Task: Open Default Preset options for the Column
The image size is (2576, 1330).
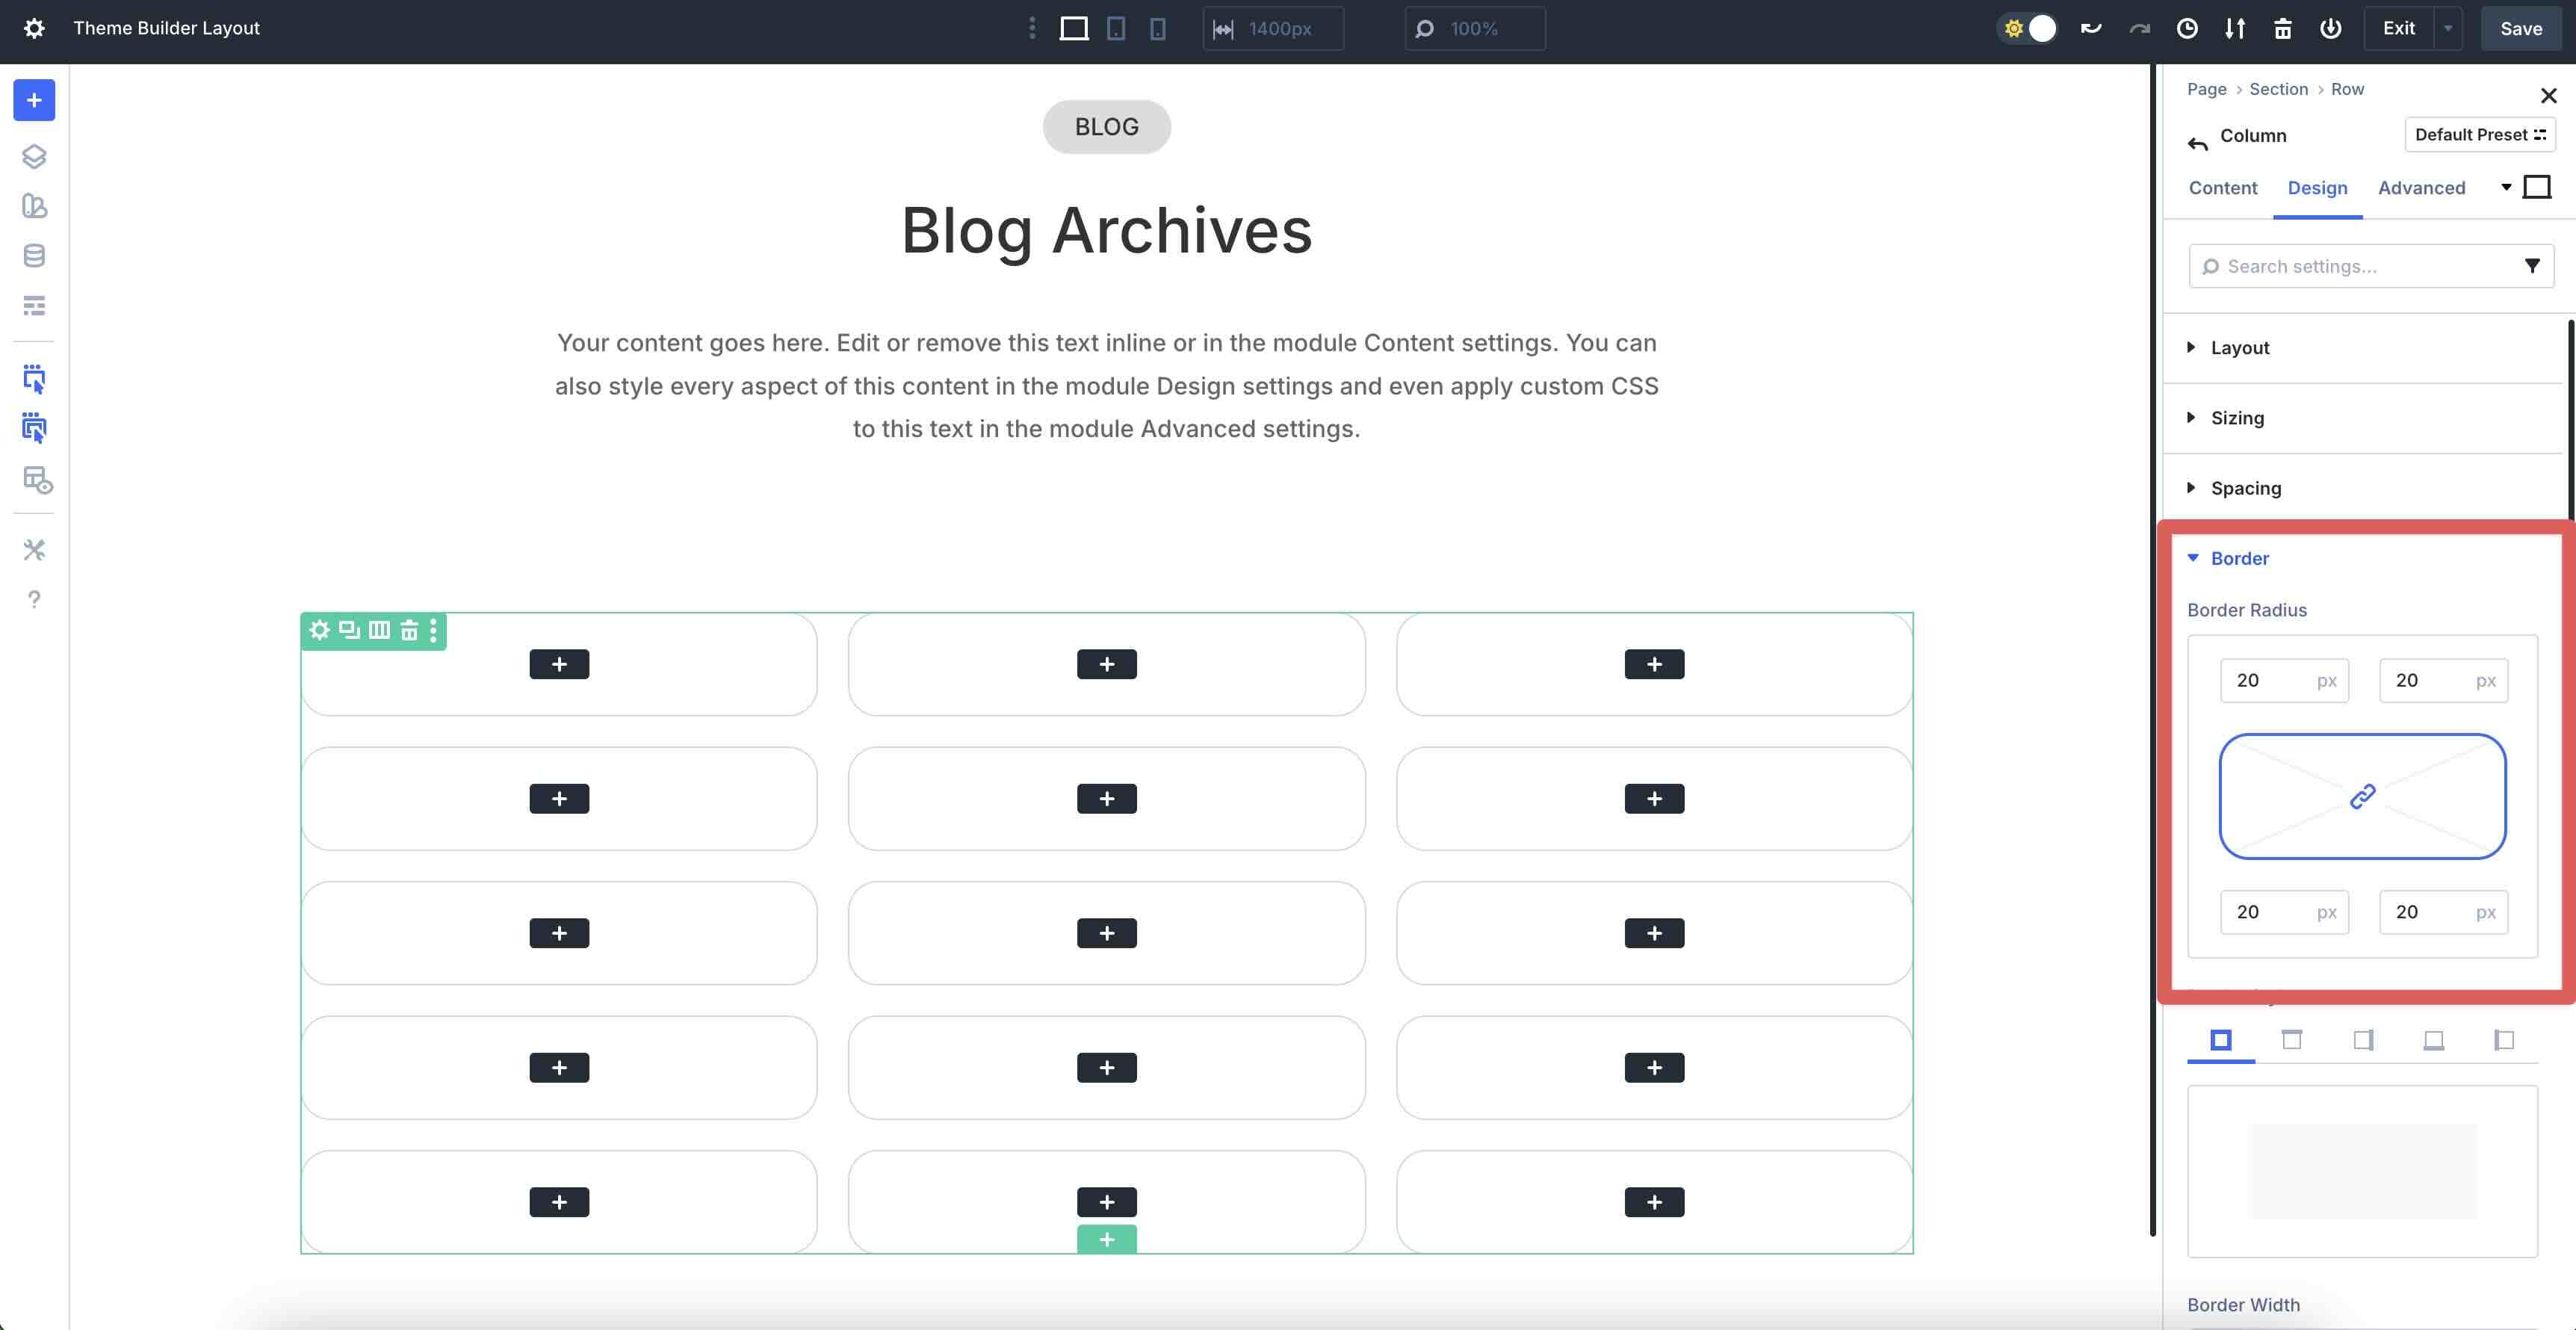Action: (2480, 134)
